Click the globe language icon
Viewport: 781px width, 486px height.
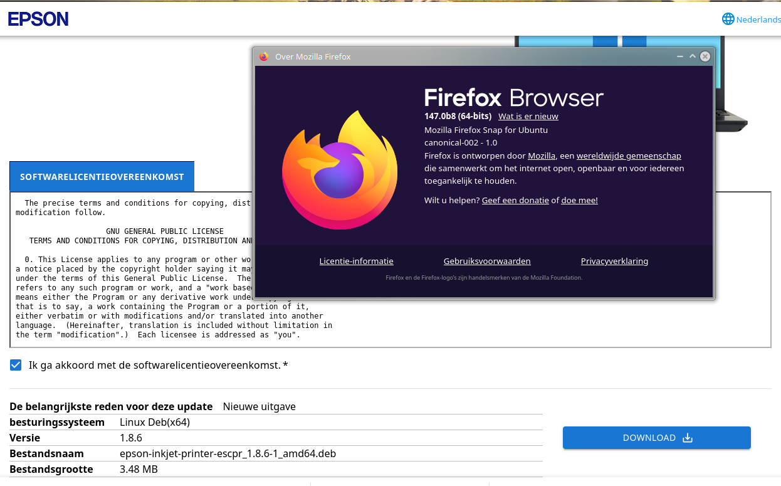728,19
